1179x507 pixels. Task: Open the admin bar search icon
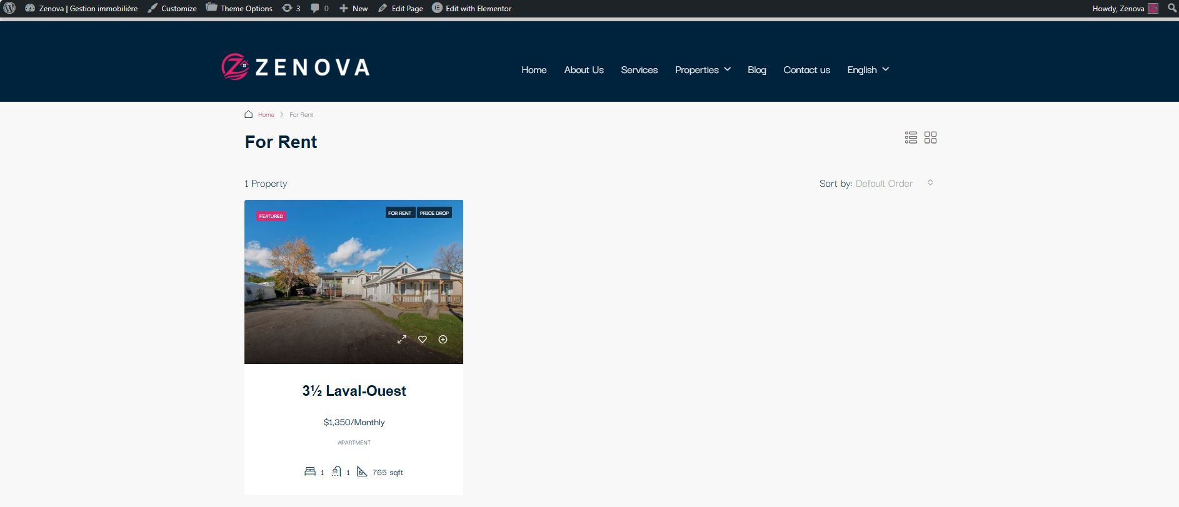click(x=1172, y=8)
